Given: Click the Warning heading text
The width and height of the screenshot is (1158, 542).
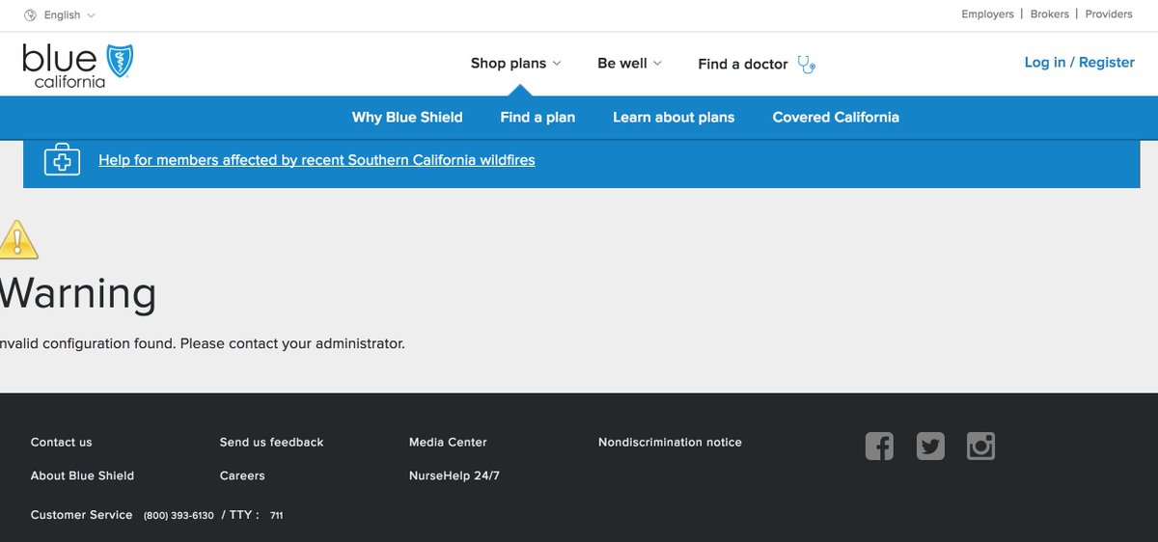Looking at the screenshot, I should click(x=78, y=293).
